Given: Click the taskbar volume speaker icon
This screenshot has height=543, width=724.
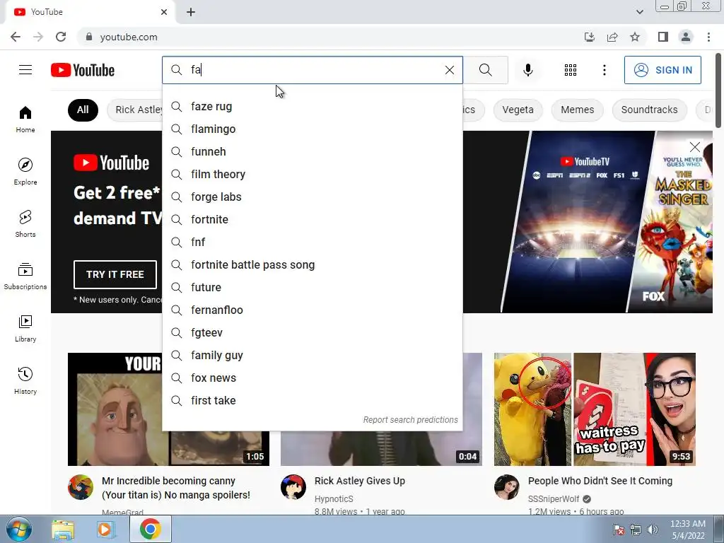Looking at the screenshot, I should pos(652,530).
